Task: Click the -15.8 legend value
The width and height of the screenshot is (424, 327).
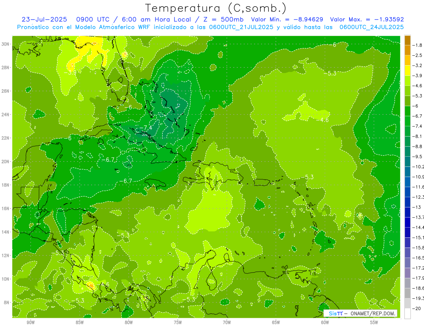Action: (418, 248)
